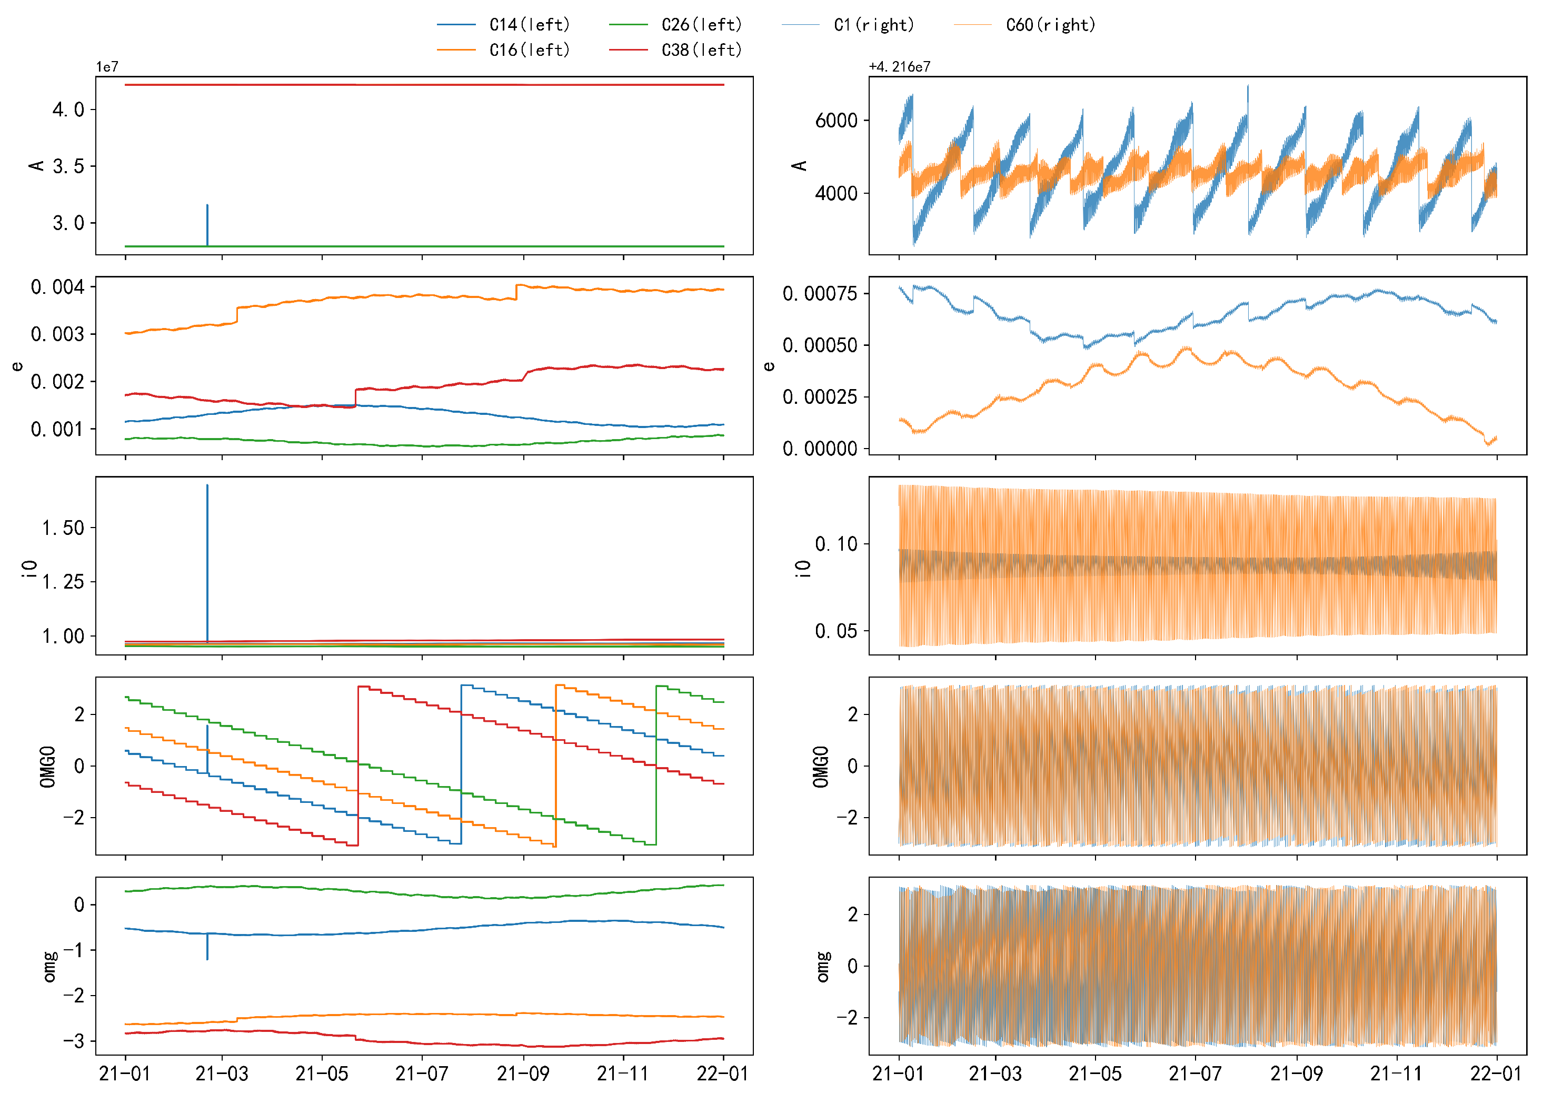Click the 0.00075 tick on right e plot
The image size is (1553, 1103).
point(820,294)
